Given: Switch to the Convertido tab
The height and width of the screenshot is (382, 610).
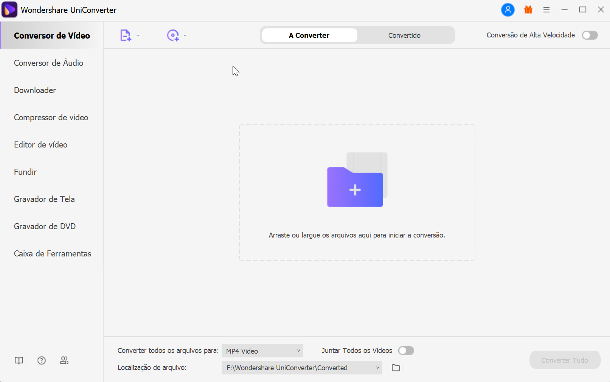Looking at the screenshot, I should [404, 35].
